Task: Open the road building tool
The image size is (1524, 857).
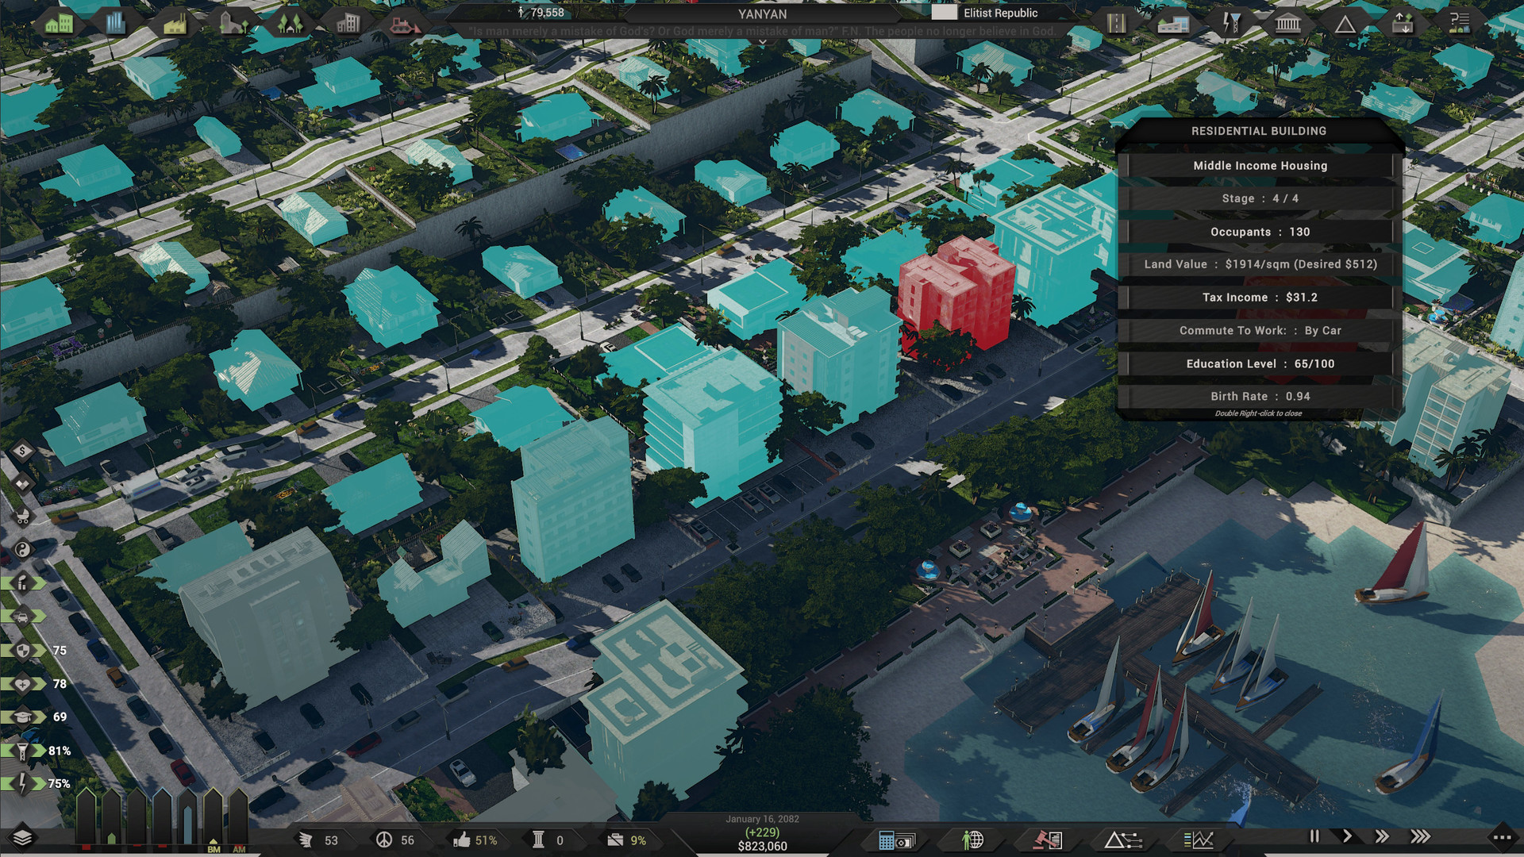Action: tap(1116, 24)
